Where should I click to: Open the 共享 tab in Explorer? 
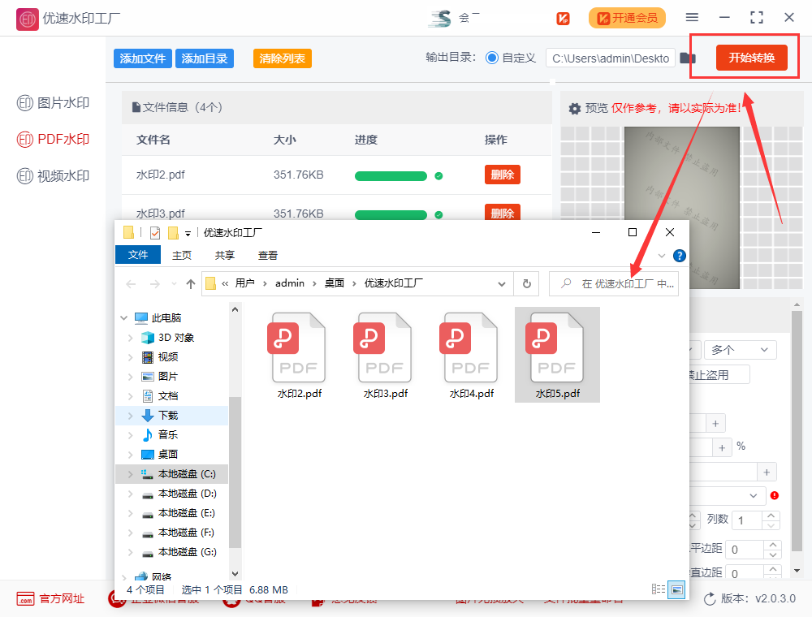click(225, 255)
